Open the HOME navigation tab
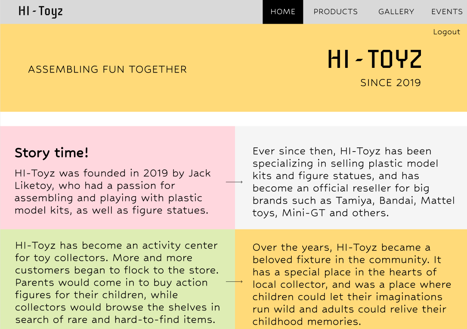The image size is (467, 329). 283,12
